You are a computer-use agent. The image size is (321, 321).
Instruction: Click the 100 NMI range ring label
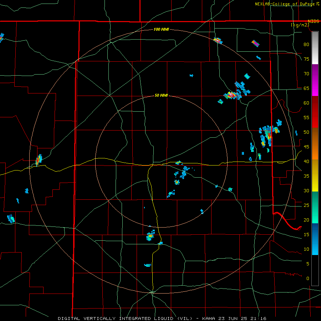[x=161, y=29]
